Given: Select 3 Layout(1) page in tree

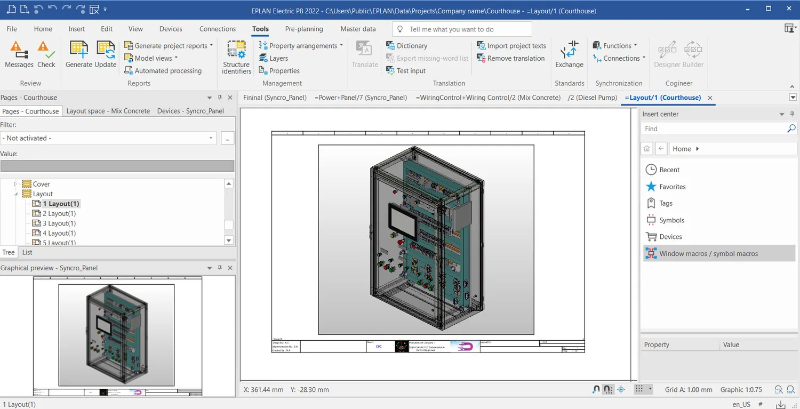Looking at the screenshot, I should [x=59, y=223].
